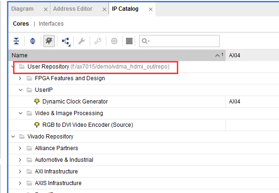
Task: Switch to the Address Editor tab
Action: pos(73,9)
